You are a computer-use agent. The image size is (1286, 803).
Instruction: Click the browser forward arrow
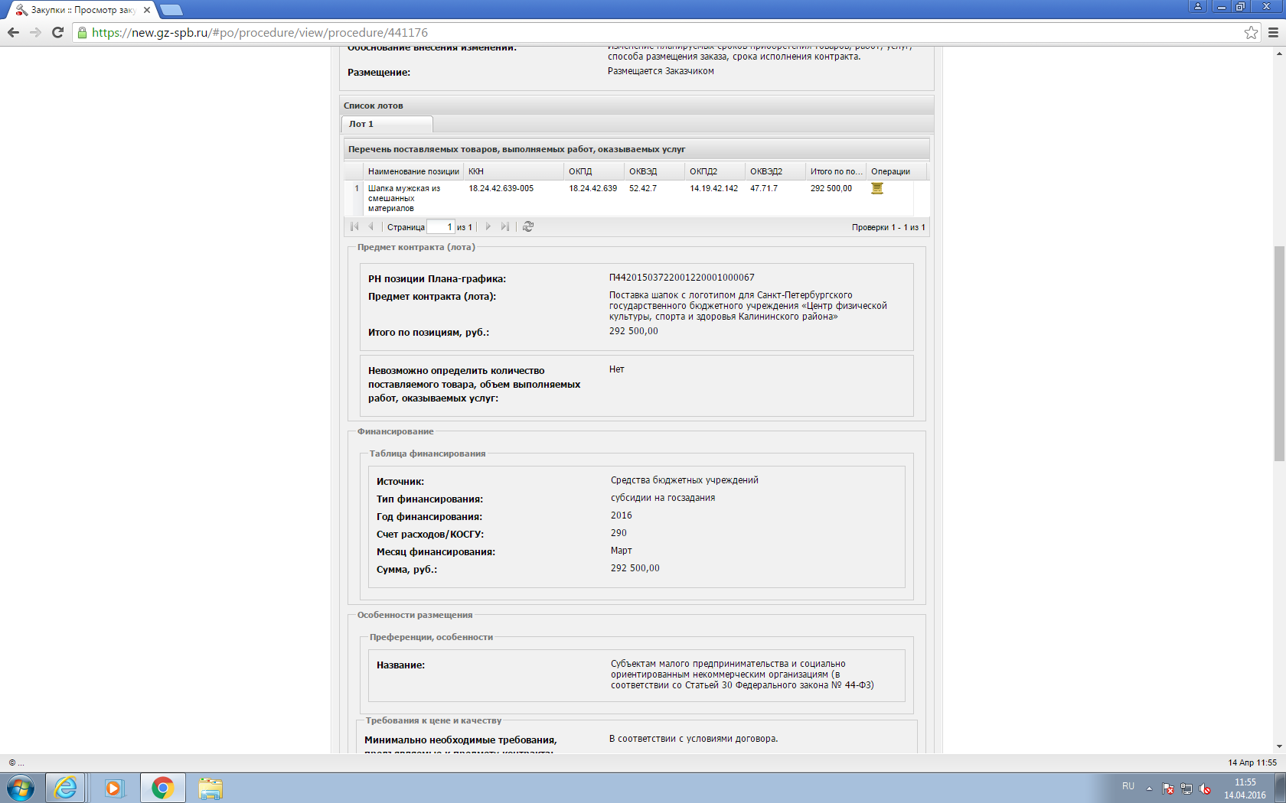tap(35, 32)
